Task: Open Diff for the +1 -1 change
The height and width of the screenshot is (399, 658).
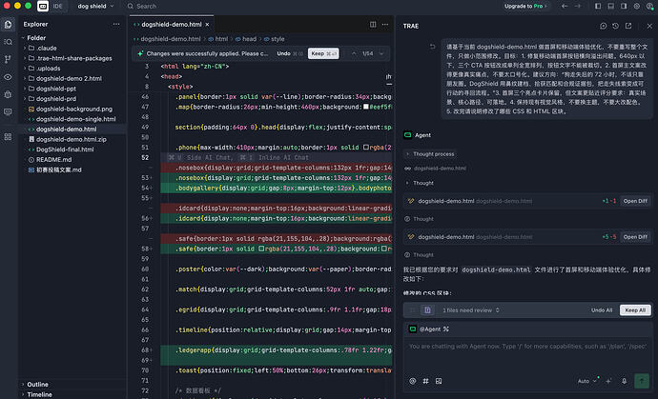Action: pyautogui.click(x=635, y=201)
